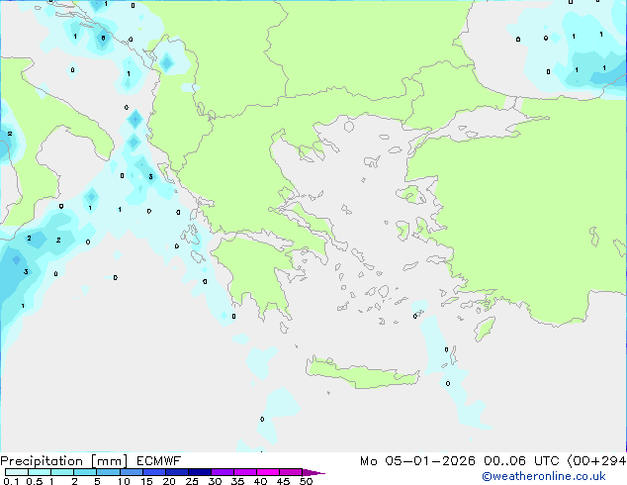Select the 1–2 mm legend color swatch

pos(62,472)
